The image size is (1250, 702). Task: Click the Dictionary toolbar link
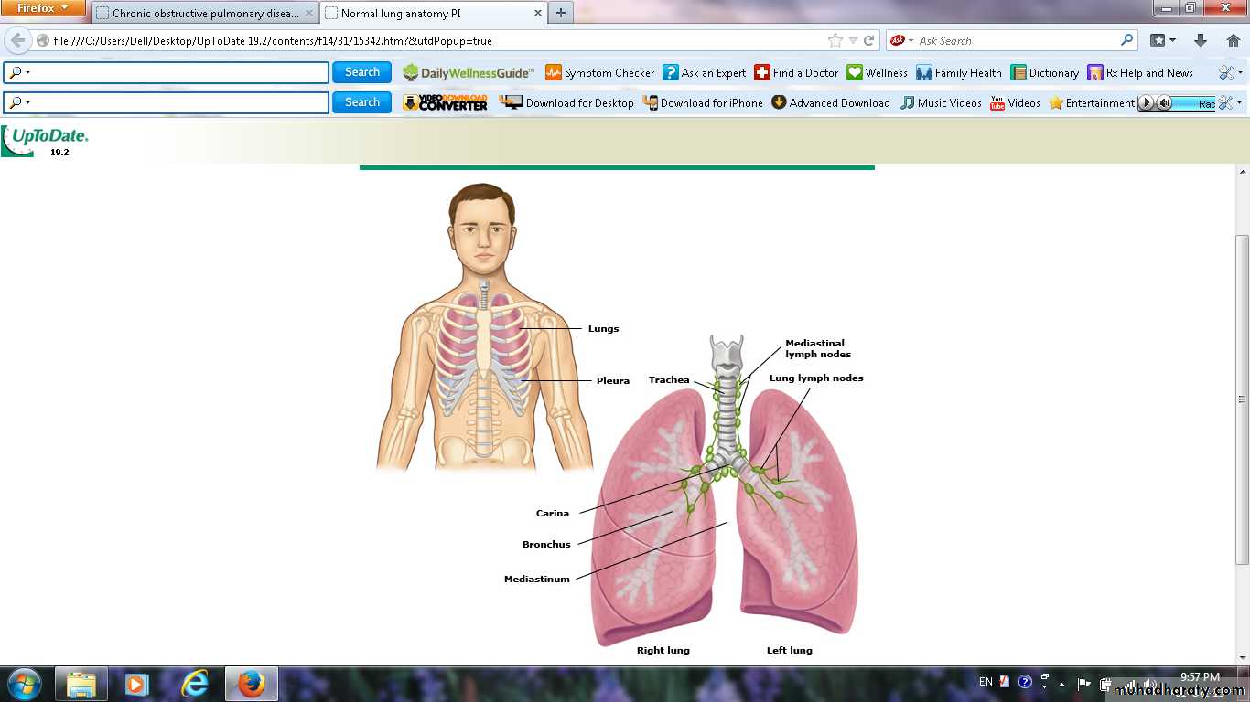(1044, 73)
